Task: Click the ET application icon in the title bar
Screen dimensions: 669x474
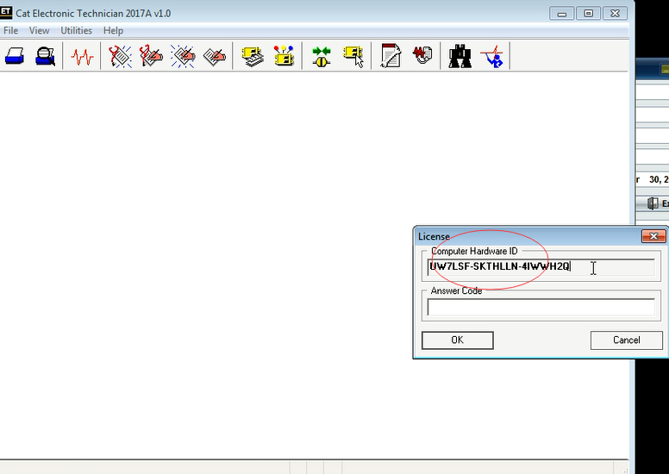Action: click(6, 12)
